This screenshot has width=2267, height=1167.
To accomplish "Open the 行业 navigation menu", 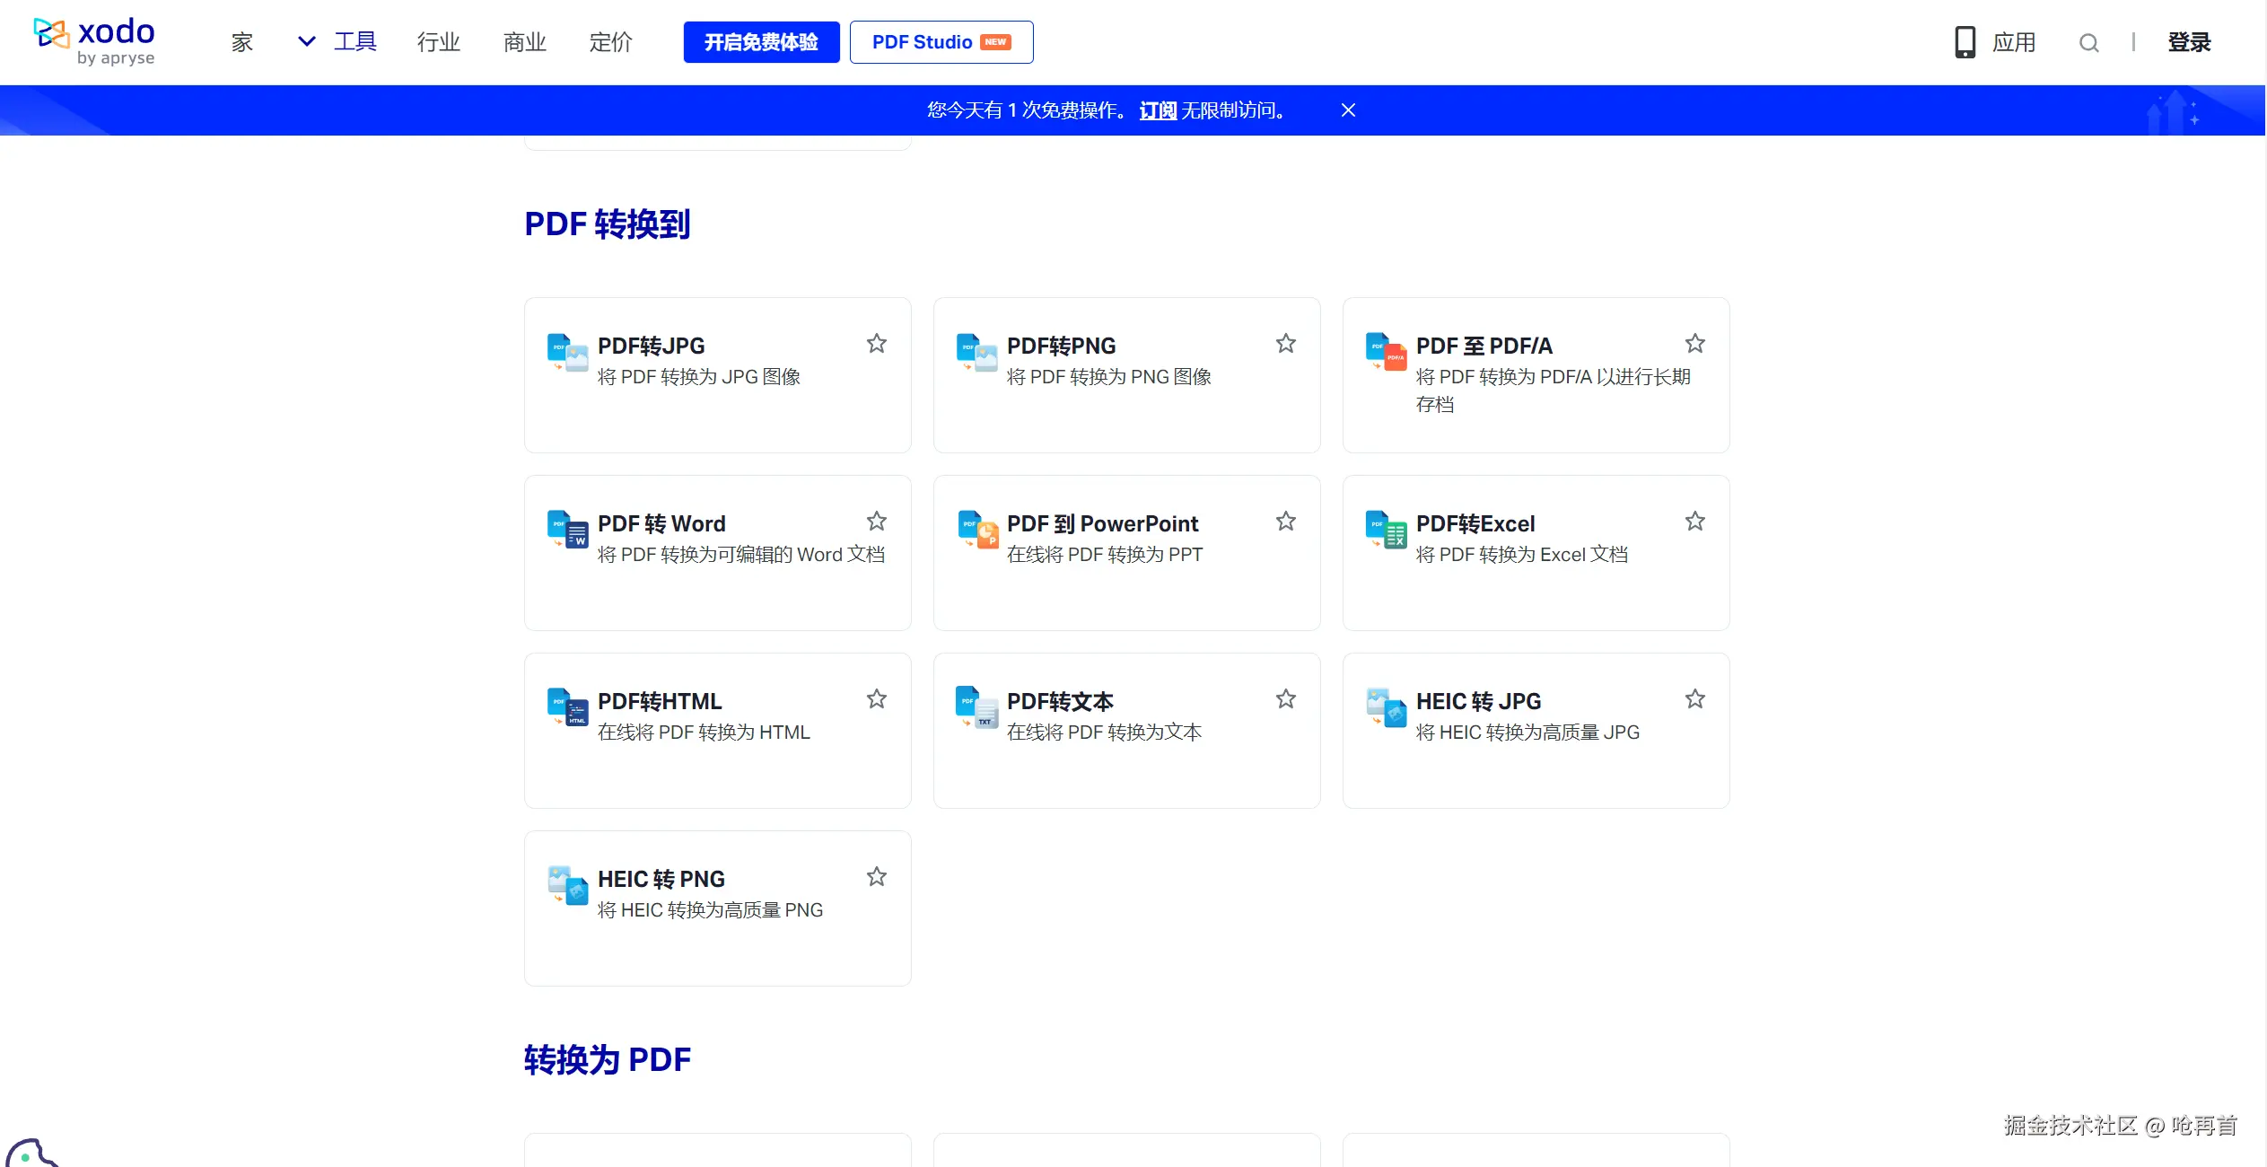I will (438, 42).
